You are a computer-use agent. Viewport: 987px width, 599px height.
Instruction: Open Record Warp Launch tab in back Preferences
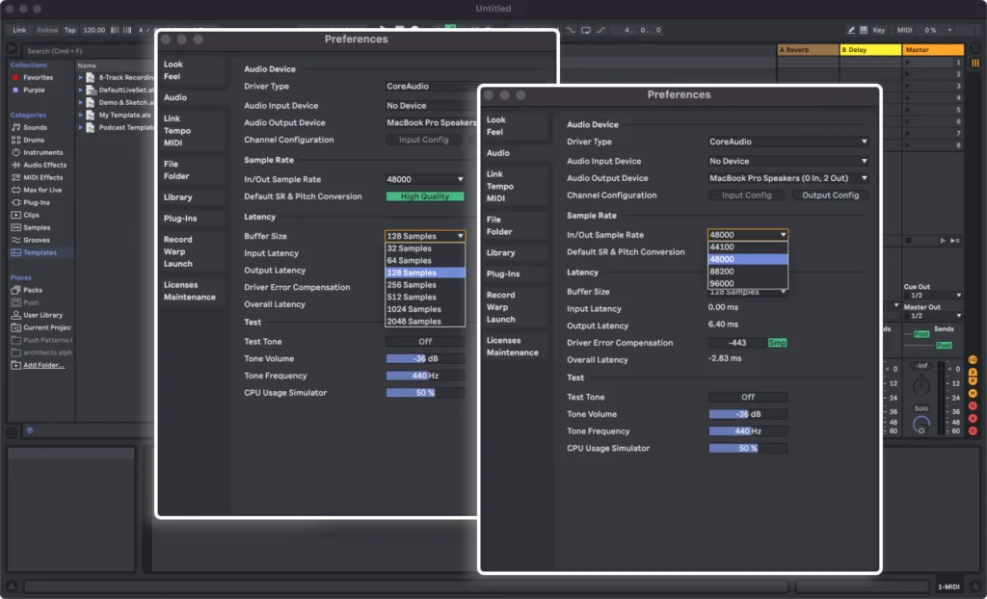[178, 251]
